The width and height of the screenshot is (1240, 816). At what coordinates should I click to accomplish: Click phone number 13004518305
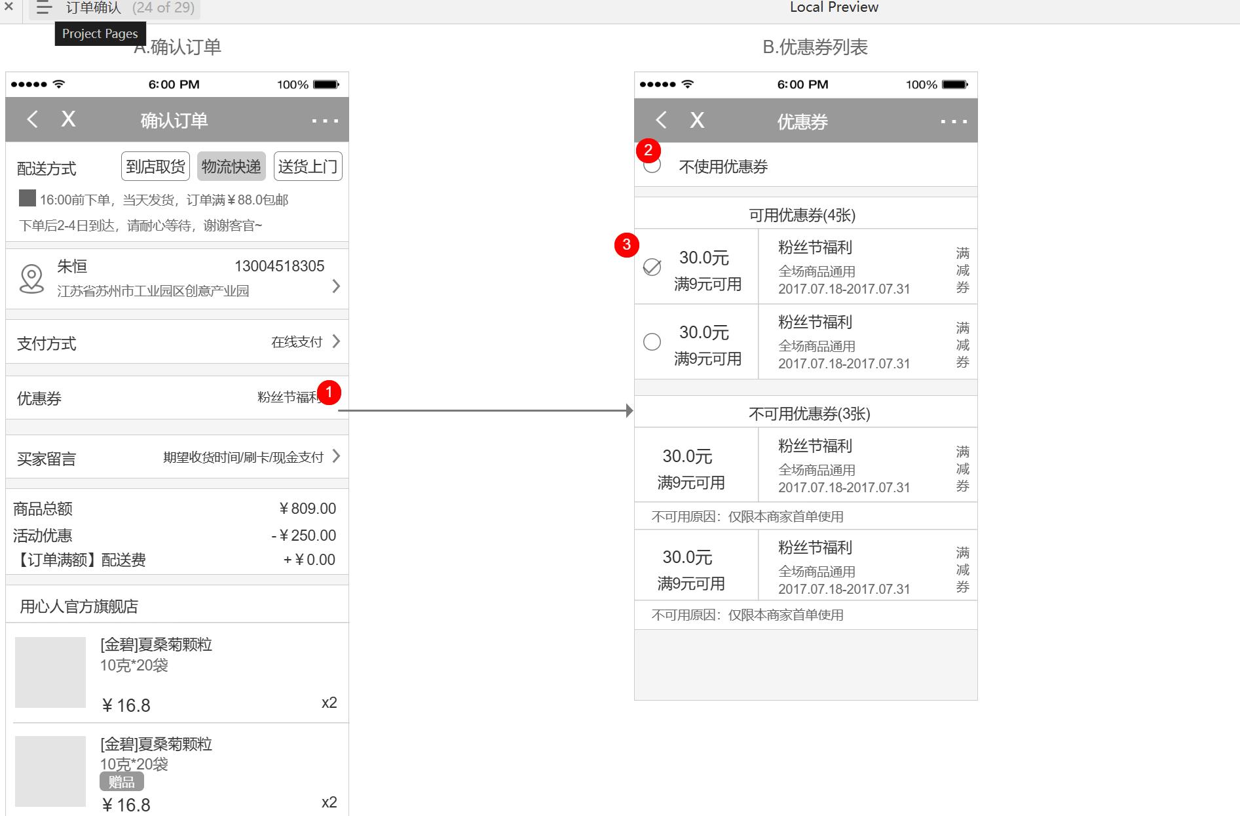click(279, 266)
